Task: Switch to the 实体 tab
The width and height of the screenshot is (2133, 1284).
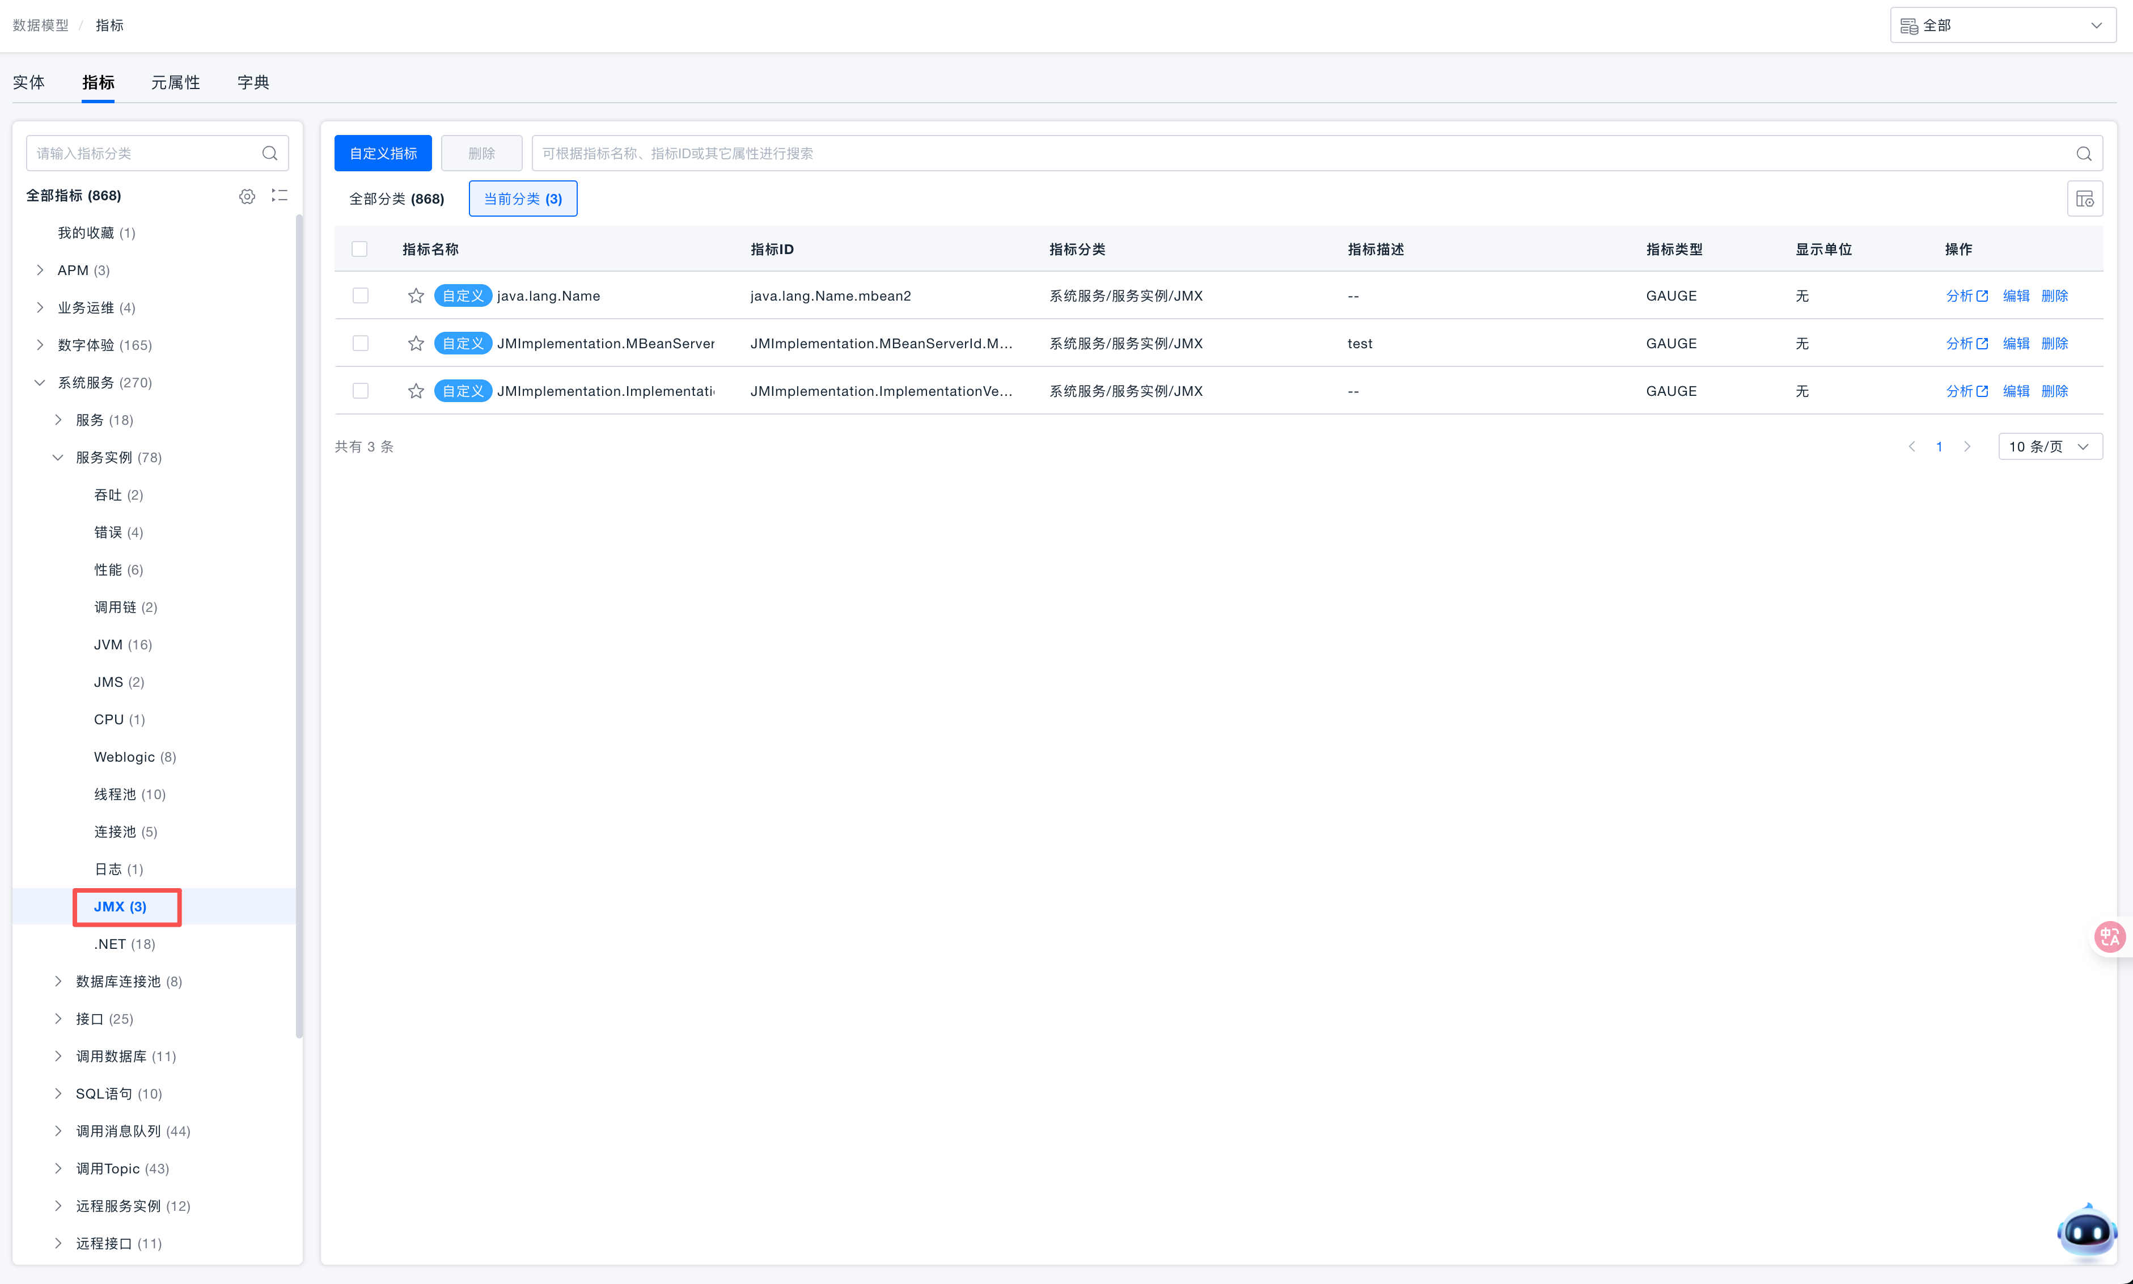Action: (28, 82)
